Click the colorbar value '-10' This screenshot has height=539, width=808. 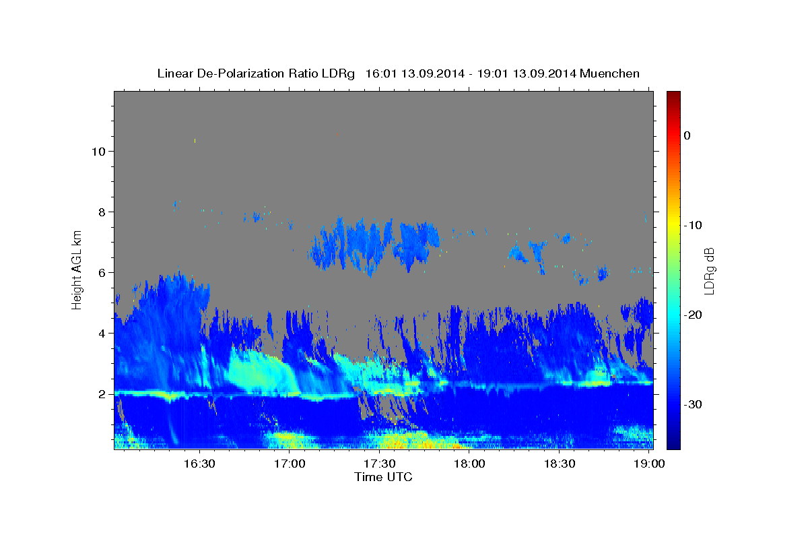(x=693, y=225)
